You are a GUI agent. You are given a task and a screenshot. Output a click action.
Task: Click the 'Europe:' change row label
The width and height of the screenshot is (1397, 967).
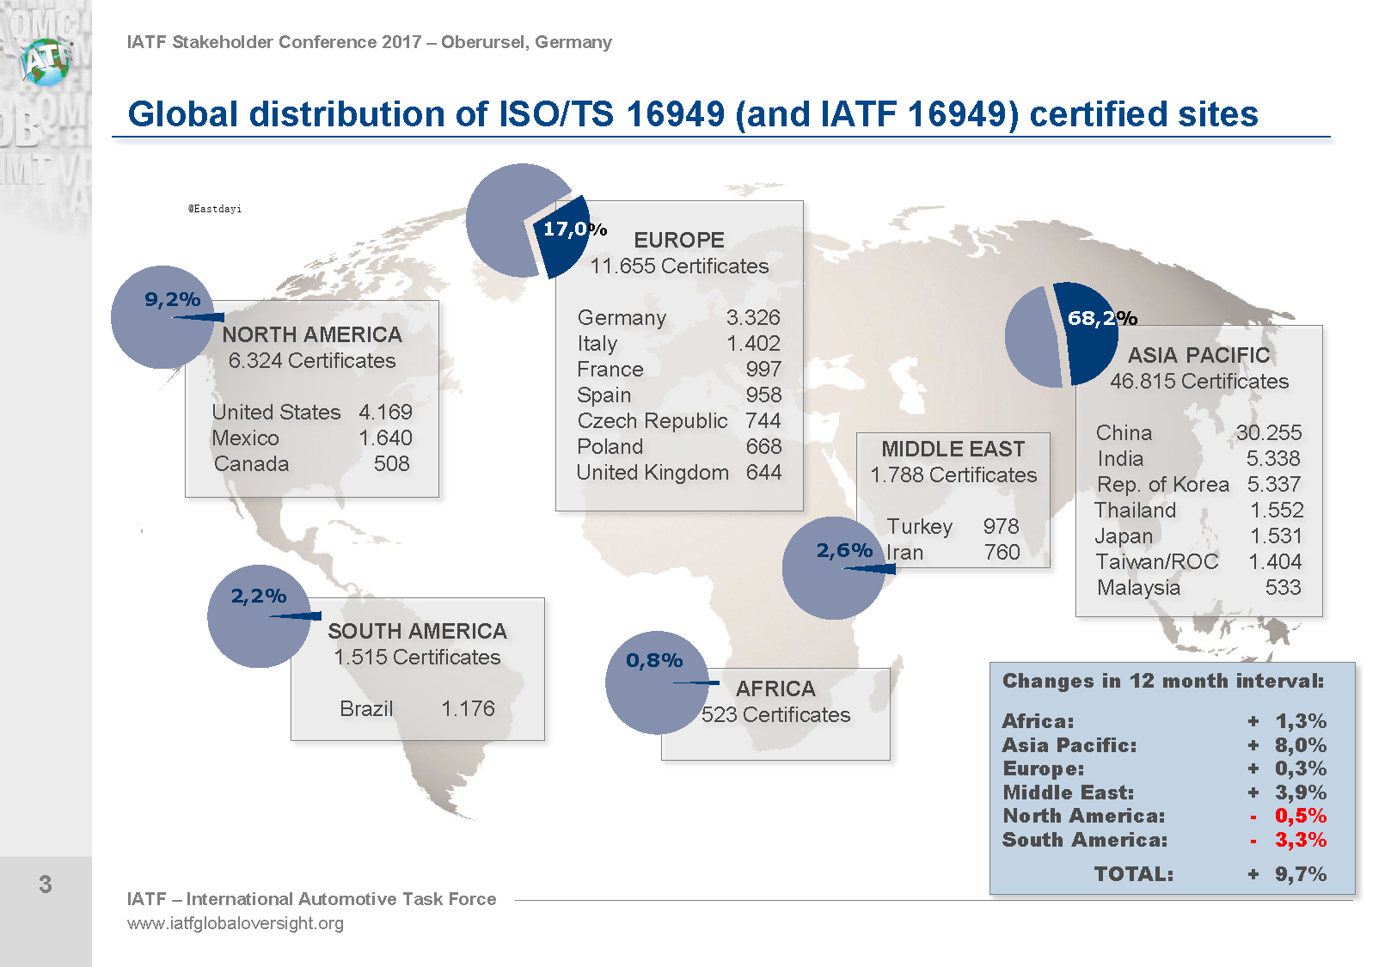1044,768
